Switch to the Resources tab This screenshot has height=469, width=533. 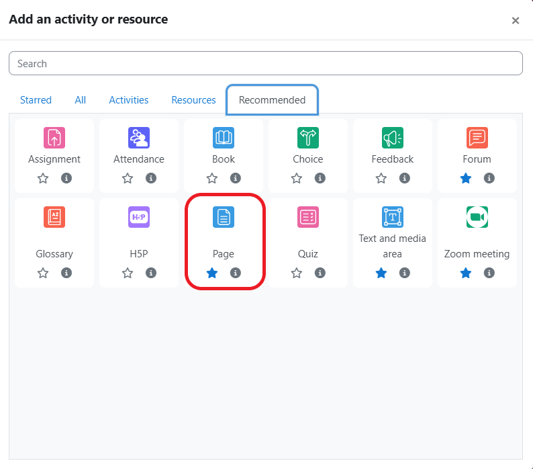[x=193, y=100]
